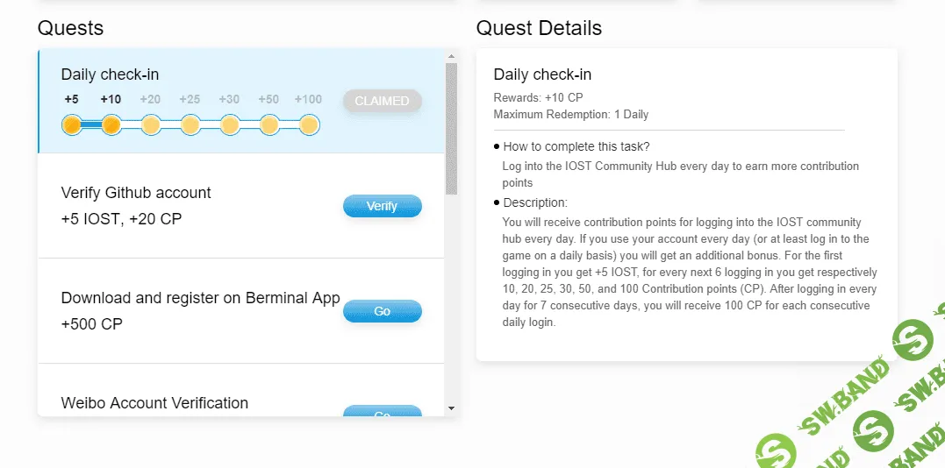945x468 pixels.
Task: Click the 'How to complete this task?' heading
Action: tap(576, 146)
